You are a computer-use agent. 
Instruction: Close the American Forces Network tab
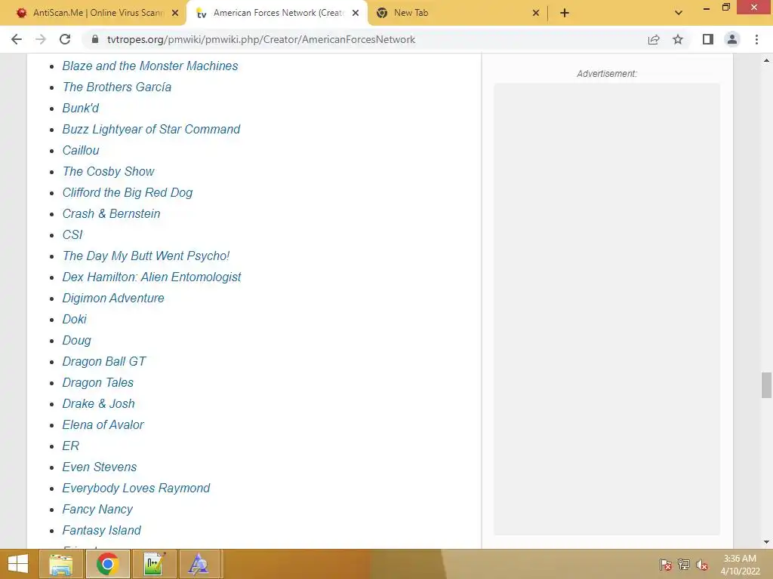pyautogui.click(x=356, y=13)
